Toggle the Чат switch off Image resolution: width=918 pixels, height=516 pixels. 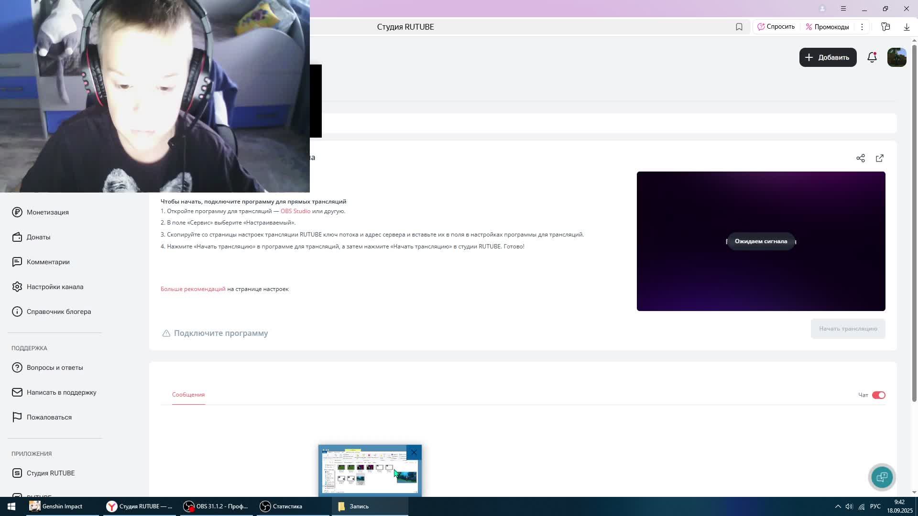[878, 395]
